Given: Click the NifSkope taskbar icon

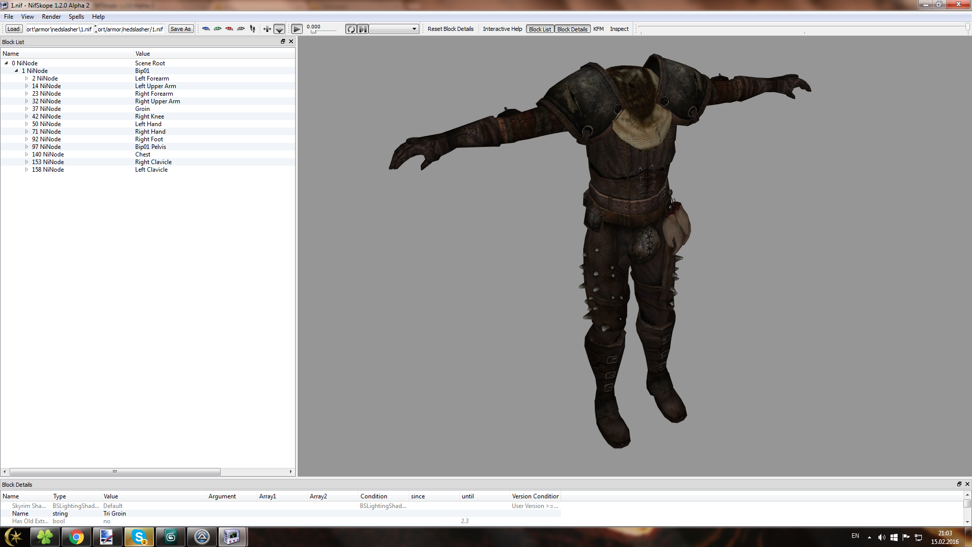Looking at the screenshot, I should pyautogui.click(x=232, y=537).
